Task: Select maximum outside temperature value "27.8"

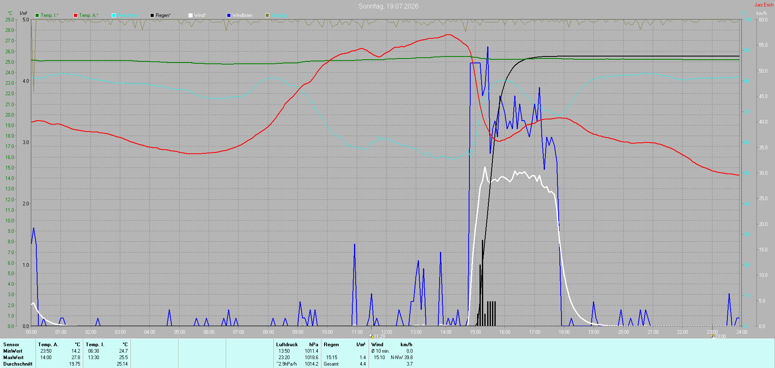Action: tap(76, 358)
